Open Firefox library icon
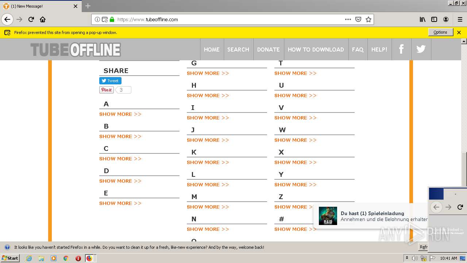This screenshot has width=467, height=263. [422, 19]
